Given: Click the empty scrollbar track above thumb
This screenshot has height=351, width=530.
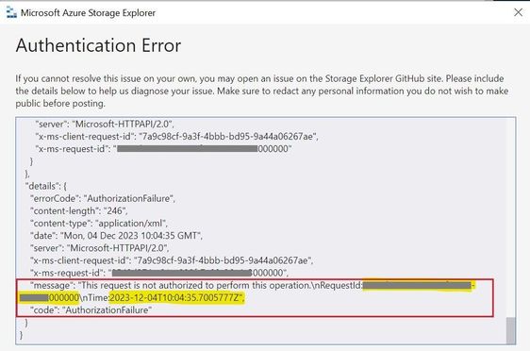Looking at the screenshot, I should (511, 218).
